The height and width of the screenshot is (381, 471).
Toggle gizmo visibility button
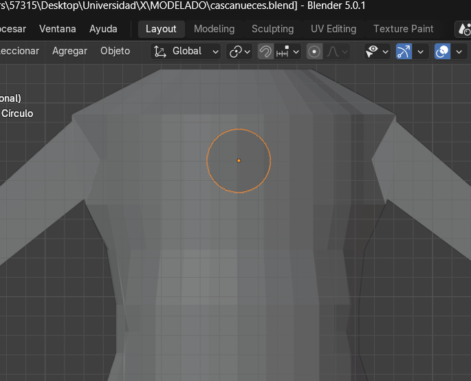point(404,52)
